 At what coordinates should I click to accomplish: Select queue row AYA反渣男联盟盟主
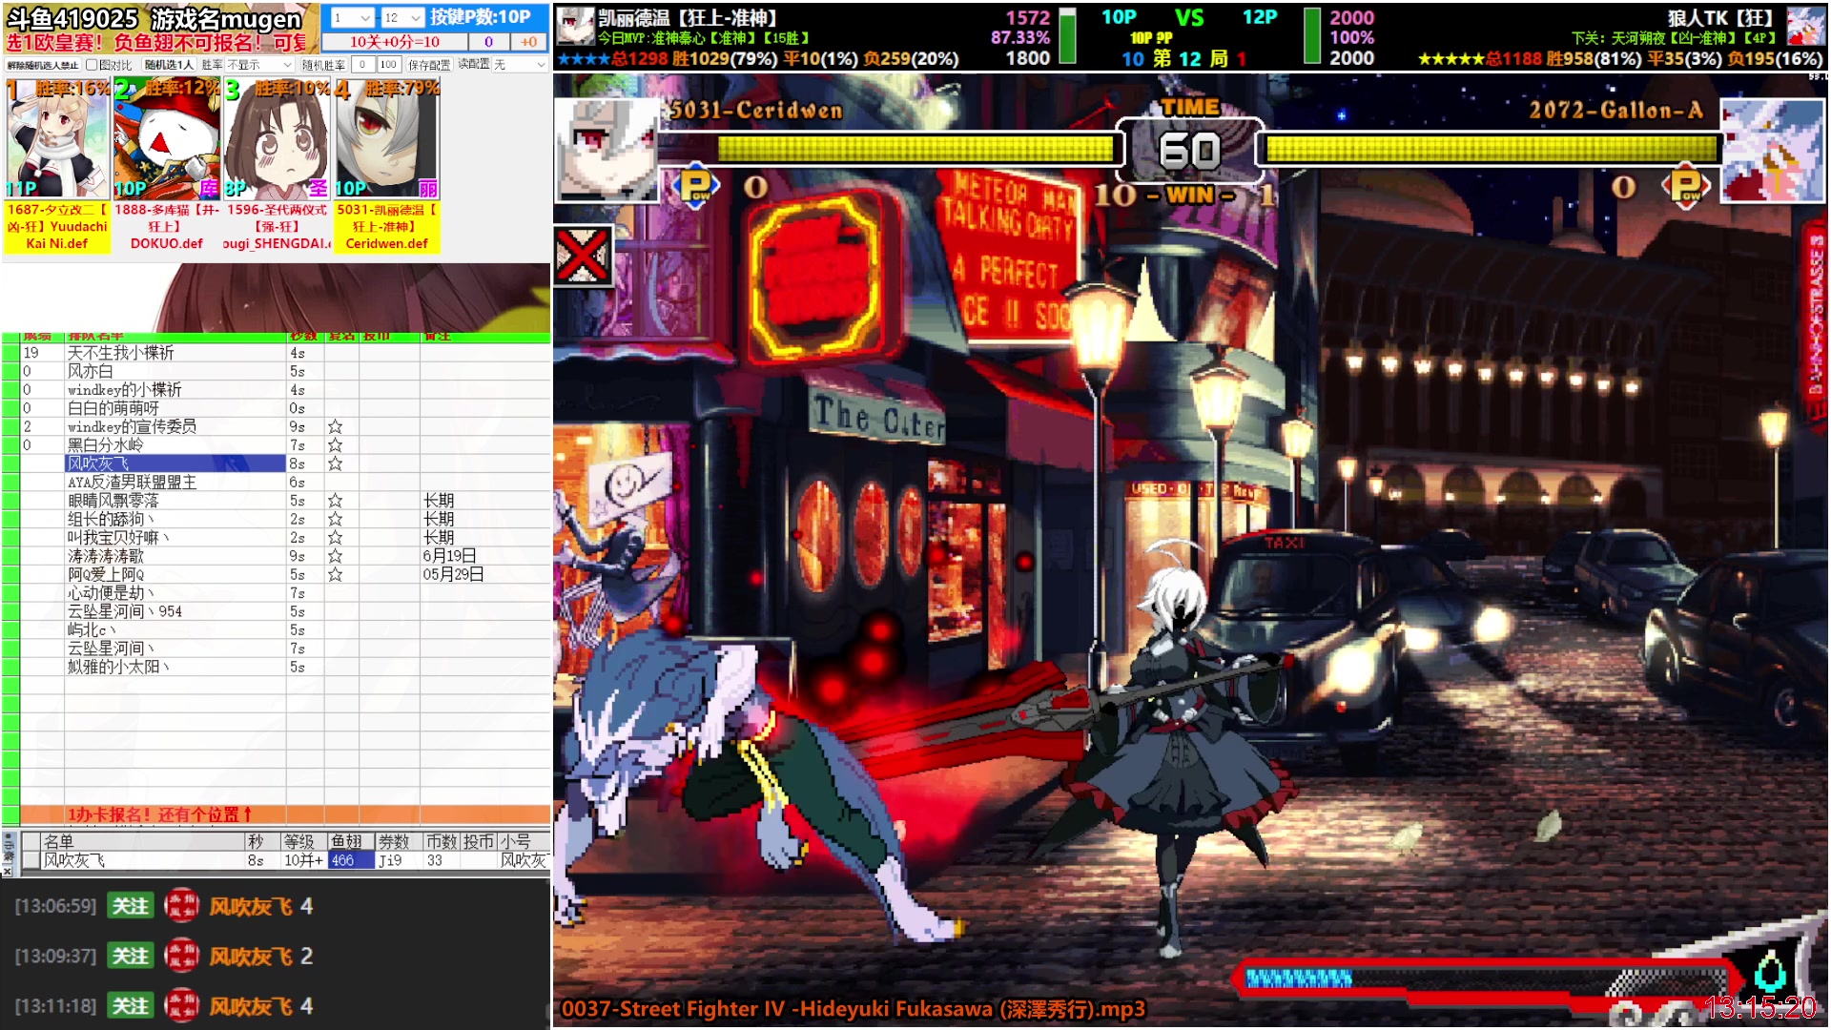pos(277,483)
